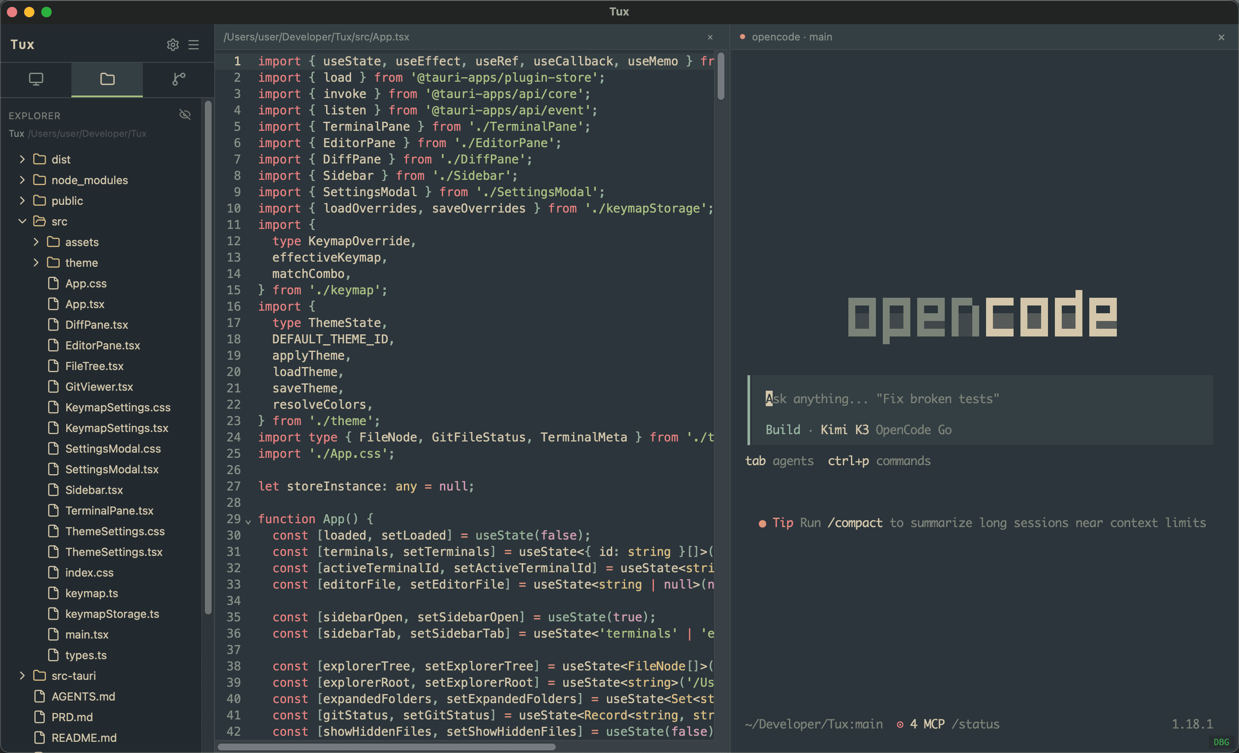Open TerminalPane.tsx in the file tree
The width and height of the screenshot is (1239, 753).
coord(109,510)
